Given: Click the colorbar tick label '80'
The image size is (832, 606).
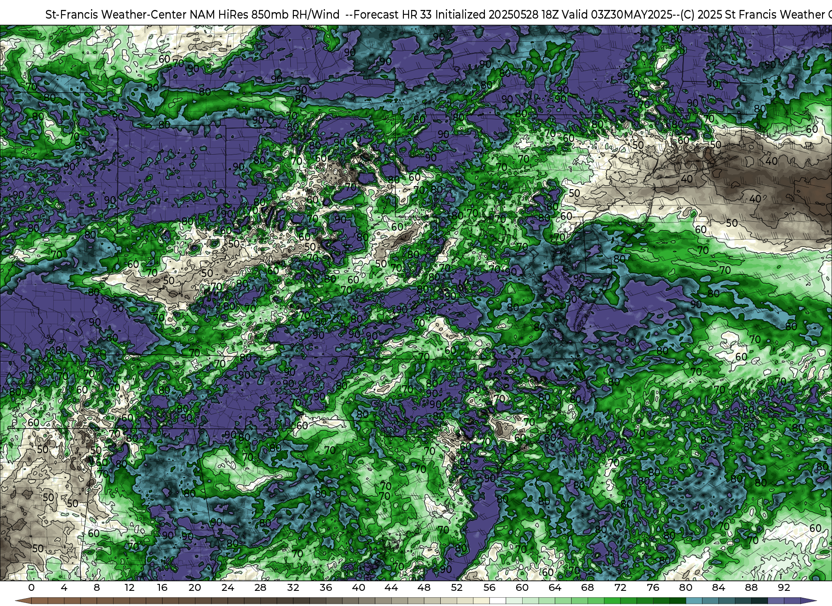Looking at the screenshot, I should click(686, 587).
